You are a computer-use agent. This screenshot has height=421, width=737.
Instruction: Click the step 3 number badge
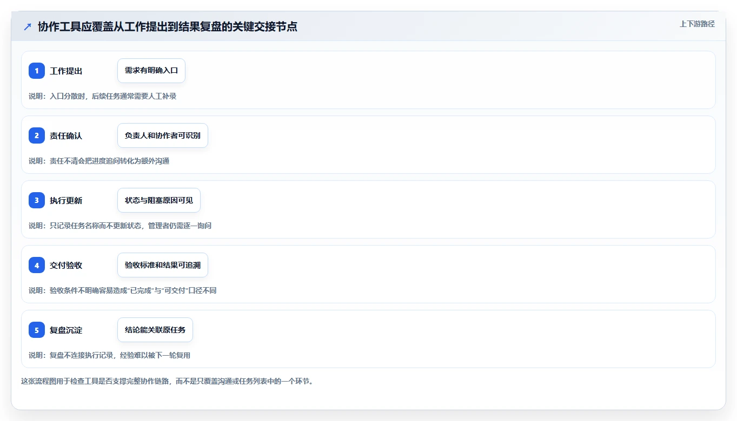click(x=37, y=200)
